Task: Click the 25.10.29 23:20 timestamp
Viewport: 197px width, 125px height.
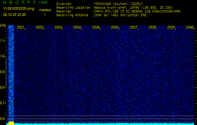Action: click(14, 15)
